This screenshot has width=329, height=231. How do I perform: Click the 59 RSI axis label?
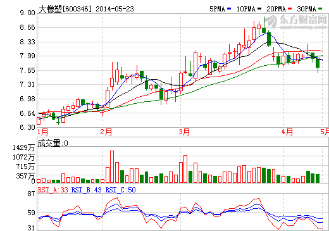point(31,213)
